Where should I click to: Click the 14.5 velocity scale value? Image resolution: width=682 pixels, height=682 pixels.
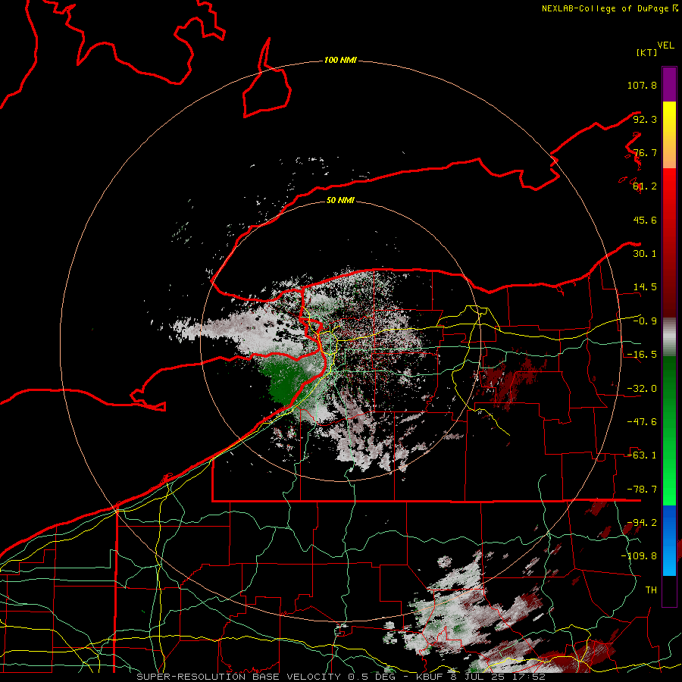click(x=645, y=287)
